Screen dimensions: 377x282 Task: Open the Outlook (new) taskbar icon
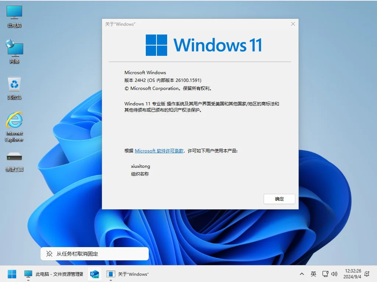[95, 274]
